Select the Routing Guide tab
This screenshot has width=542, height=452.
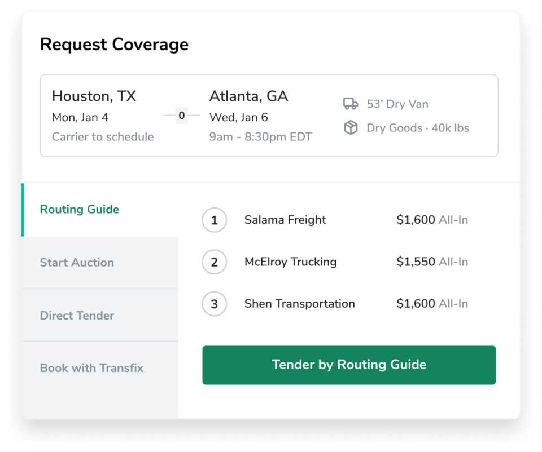coord(80,210)
